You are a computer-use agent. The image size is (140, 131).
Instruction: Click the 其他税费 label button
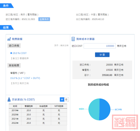pyautogui.click(x=14, y=65)
